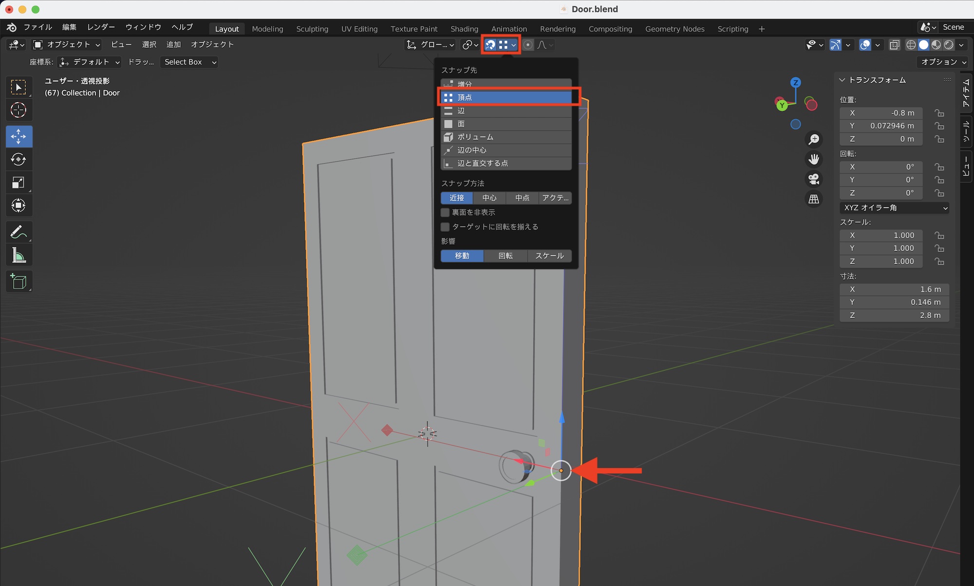Select the Scale tool in the left toolbar

click(19, 183)
